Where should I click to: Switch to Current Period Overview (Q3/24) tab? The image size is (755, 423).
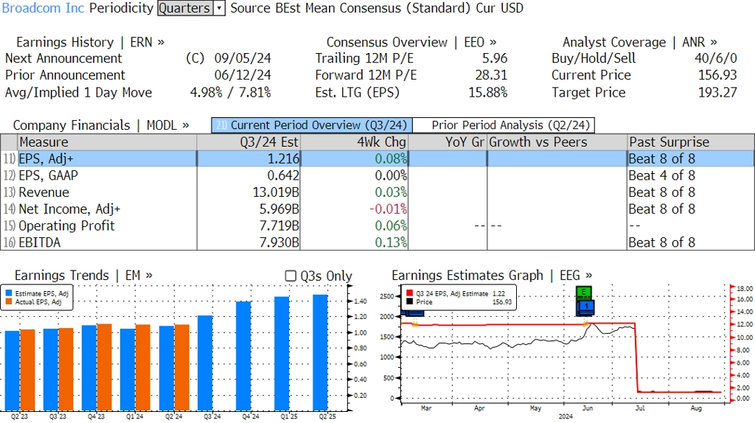click(x=312, y=125)
